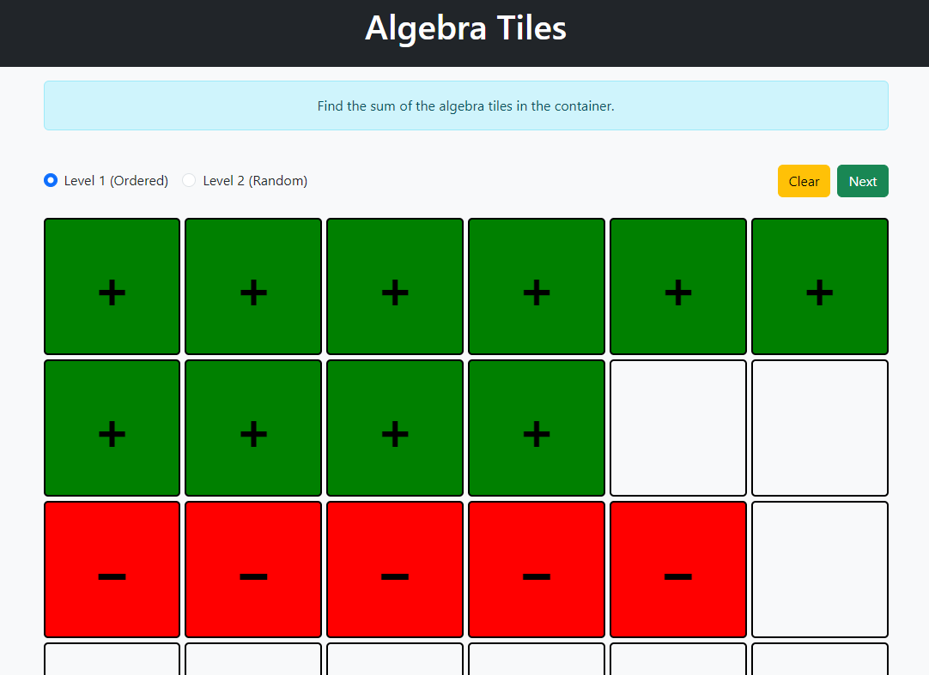Select the last green plus tile in top row
Screen dimensions: 929x675
(819, 286)
